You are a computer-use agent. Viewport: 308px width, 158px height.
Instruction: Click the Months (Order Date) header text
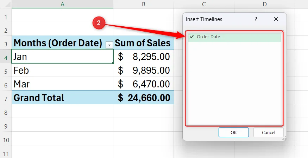tap(58, 43)
